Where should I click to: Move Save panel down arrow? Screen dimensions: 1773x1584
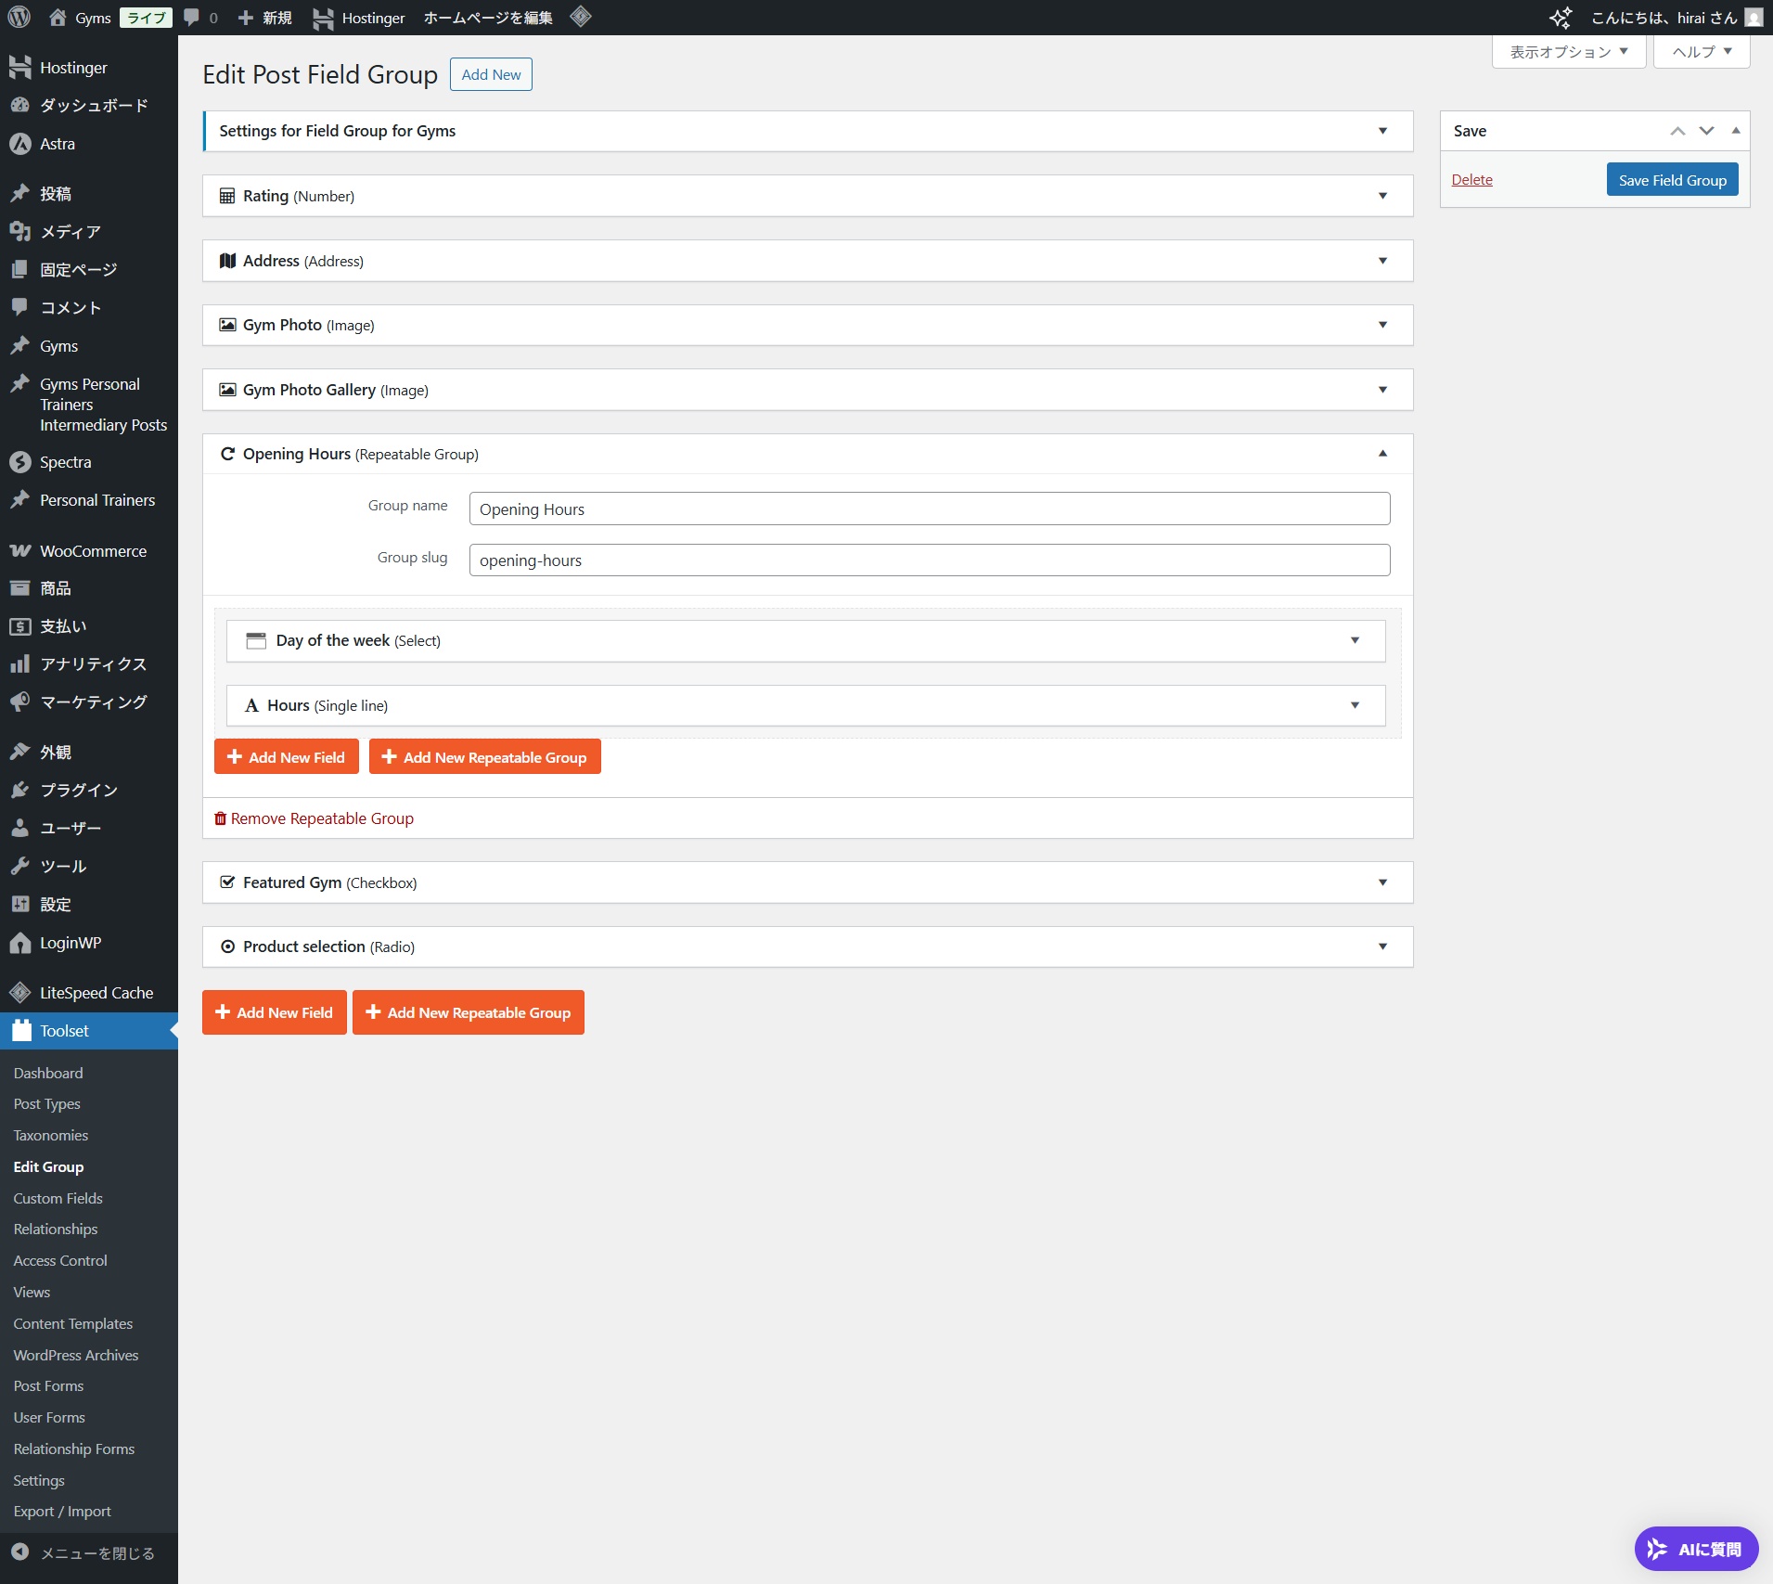pyautogui.click(x=1706, y=131)
